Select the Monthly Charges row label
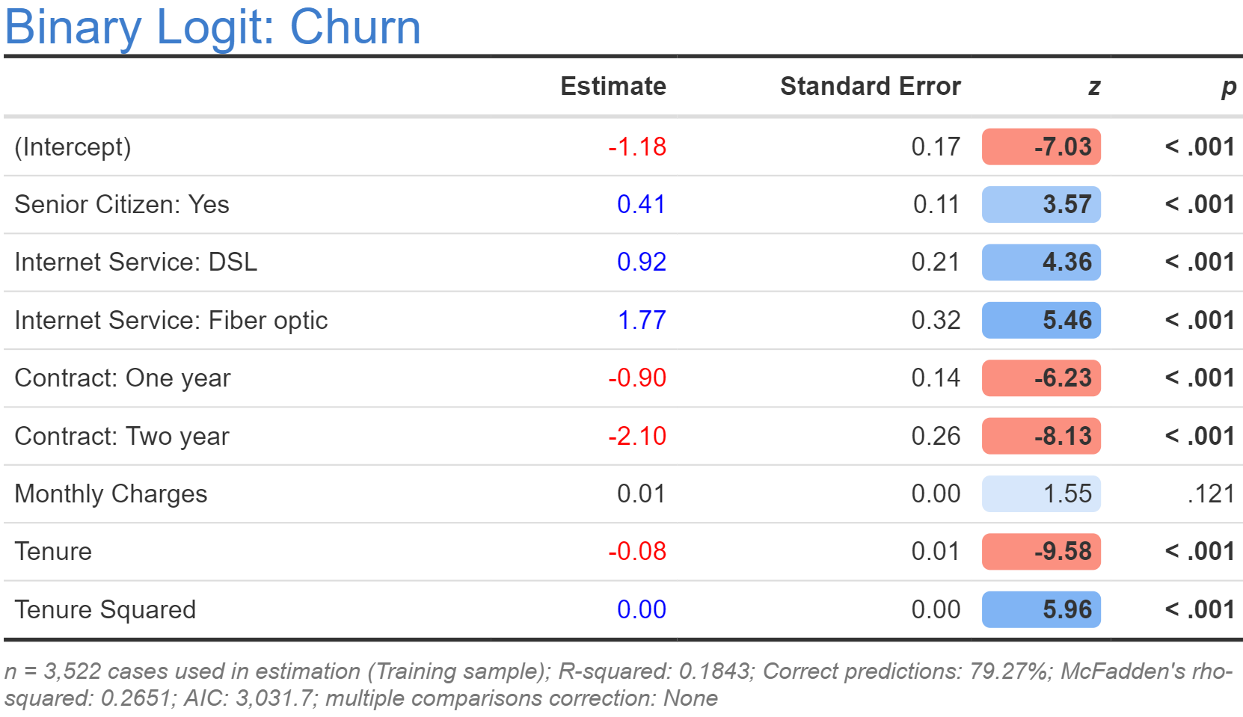1243x717 pixels. (x=111, y=493)
